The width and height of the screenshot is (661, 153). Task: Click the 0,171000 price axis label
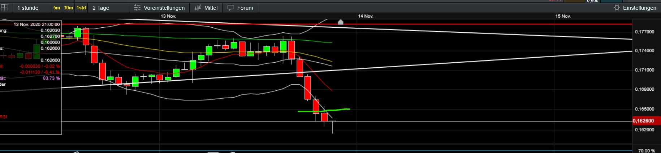pyautogui.click(x=644, y=70)
